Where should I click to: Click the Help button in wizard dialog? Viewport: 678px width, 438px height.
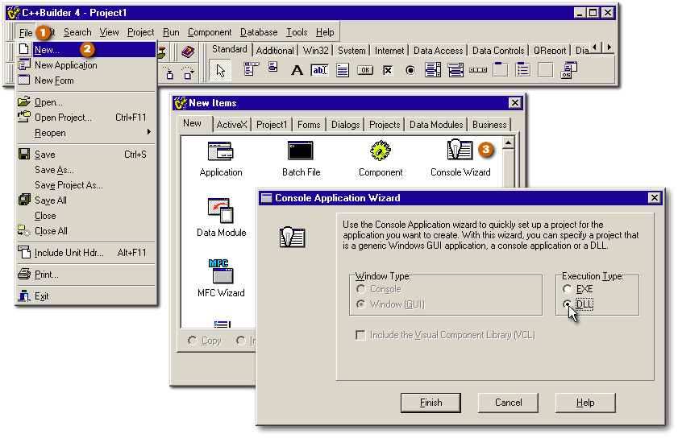[585, 403]
